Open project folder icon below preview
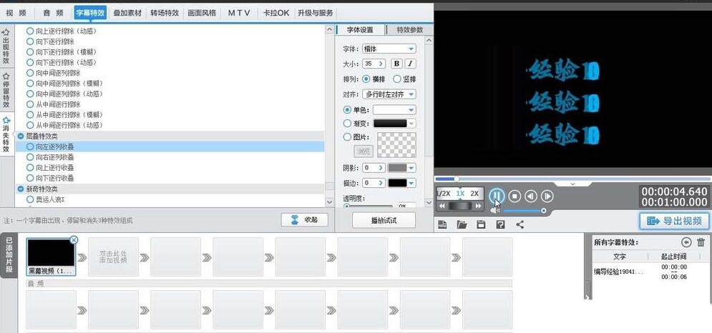Viewport: 712px width, 333px height. pyautogui.click(x=462, y=224)
